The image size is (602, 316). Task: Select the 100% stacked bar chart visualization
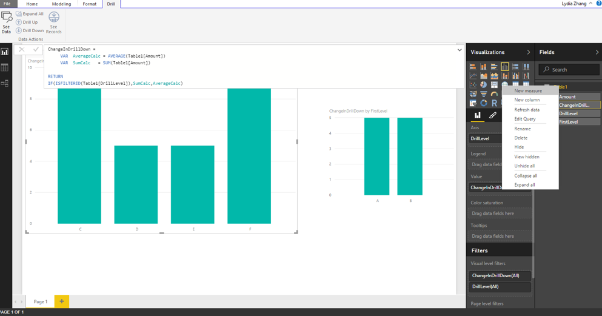(515, 67)
